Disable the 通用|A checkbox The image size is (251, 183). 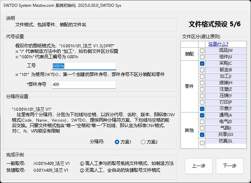coord(202,115)
